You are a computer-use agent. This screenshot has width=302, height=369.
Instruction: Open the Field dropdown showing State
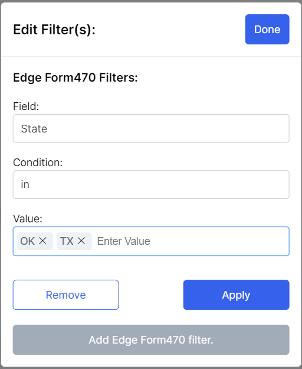coord(151,128)
